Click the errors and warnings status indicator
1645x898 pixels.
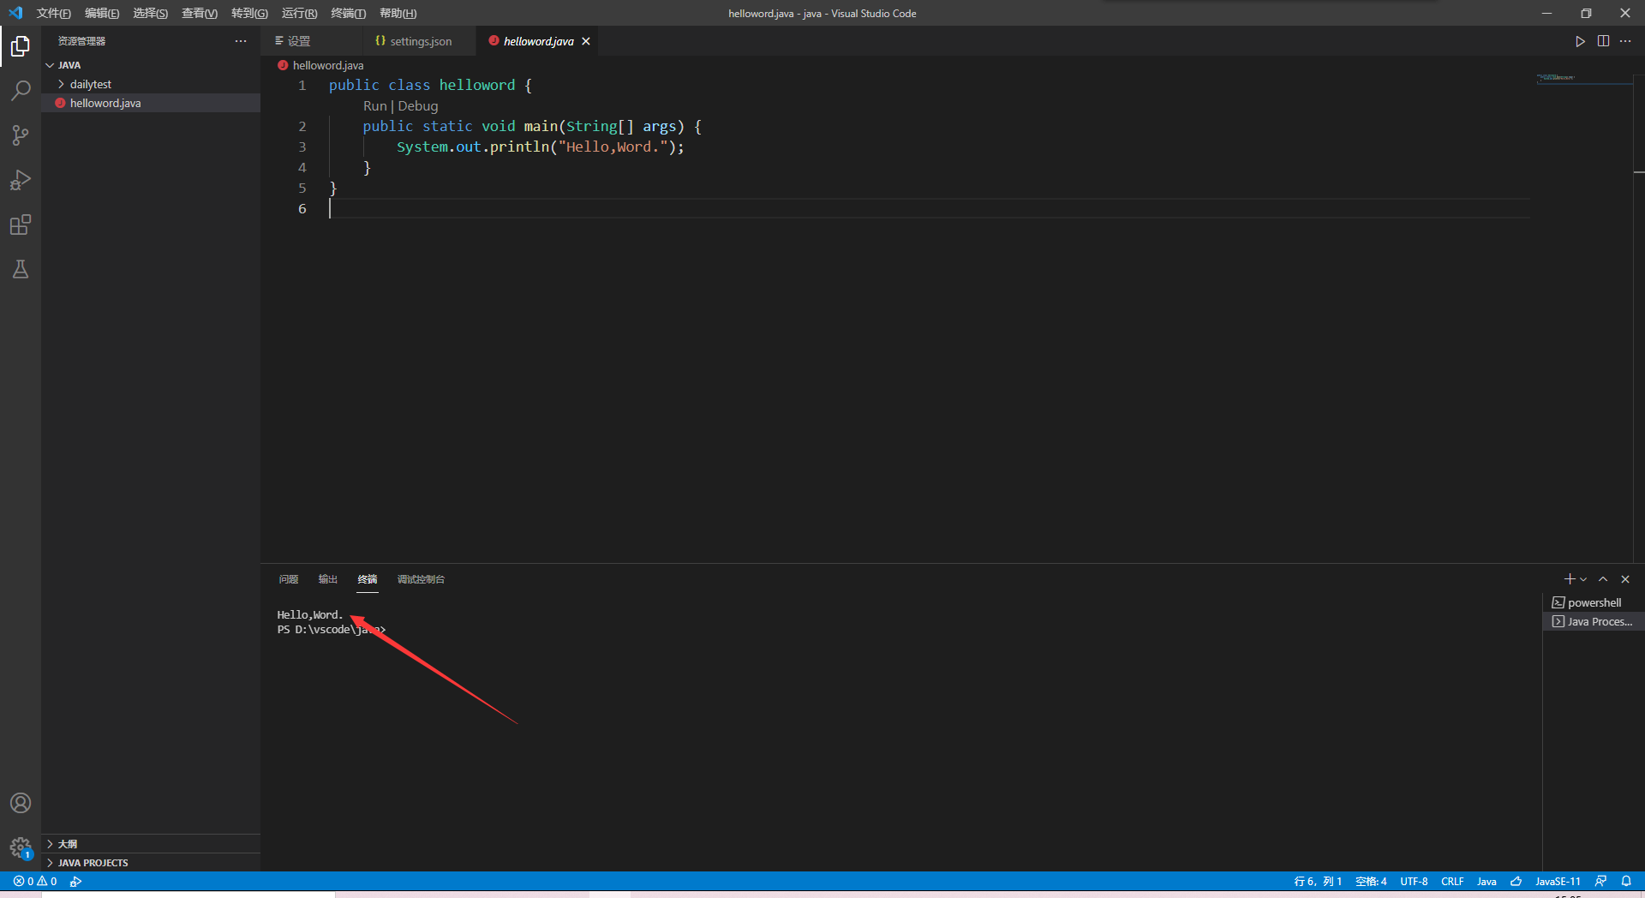pyautogui.click(x=35, y=881)
